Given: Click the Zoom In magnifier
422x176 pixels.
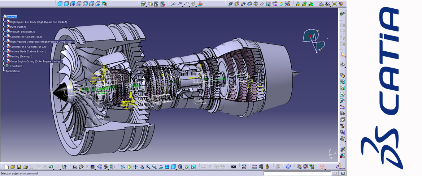Looking at the screenshot, I should [148, 167].
